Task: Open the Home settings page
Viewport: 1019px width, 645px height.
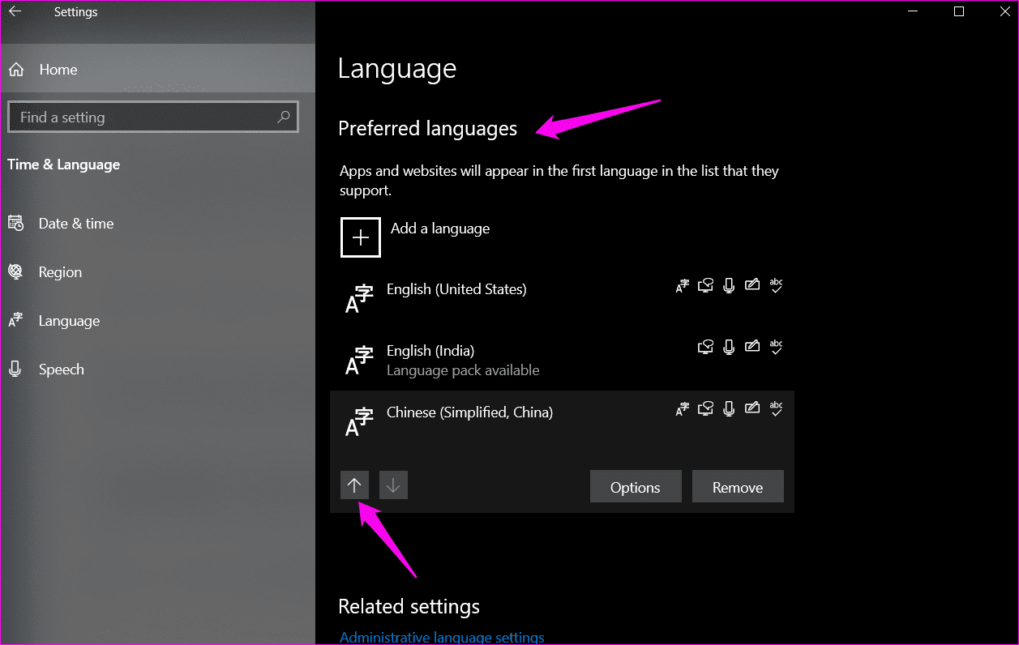Action: (157, 70)
